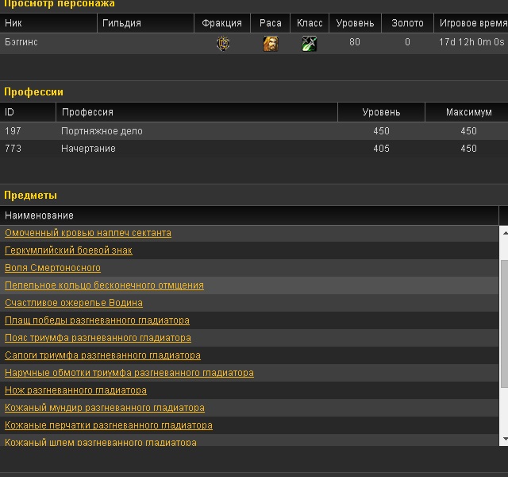The width and height of the screenshot is (508, 477).
Task: Open Плащ победы разгневанного гладиатора link
Action: pos(97,320)
